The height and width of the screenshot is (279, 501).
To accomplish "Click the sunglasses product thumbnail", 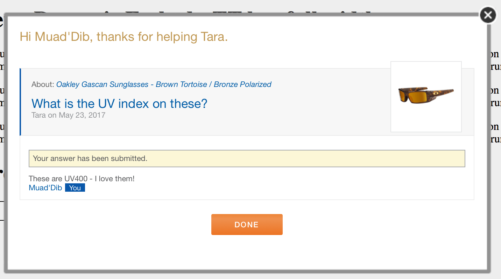I will (x=426, y=96).
